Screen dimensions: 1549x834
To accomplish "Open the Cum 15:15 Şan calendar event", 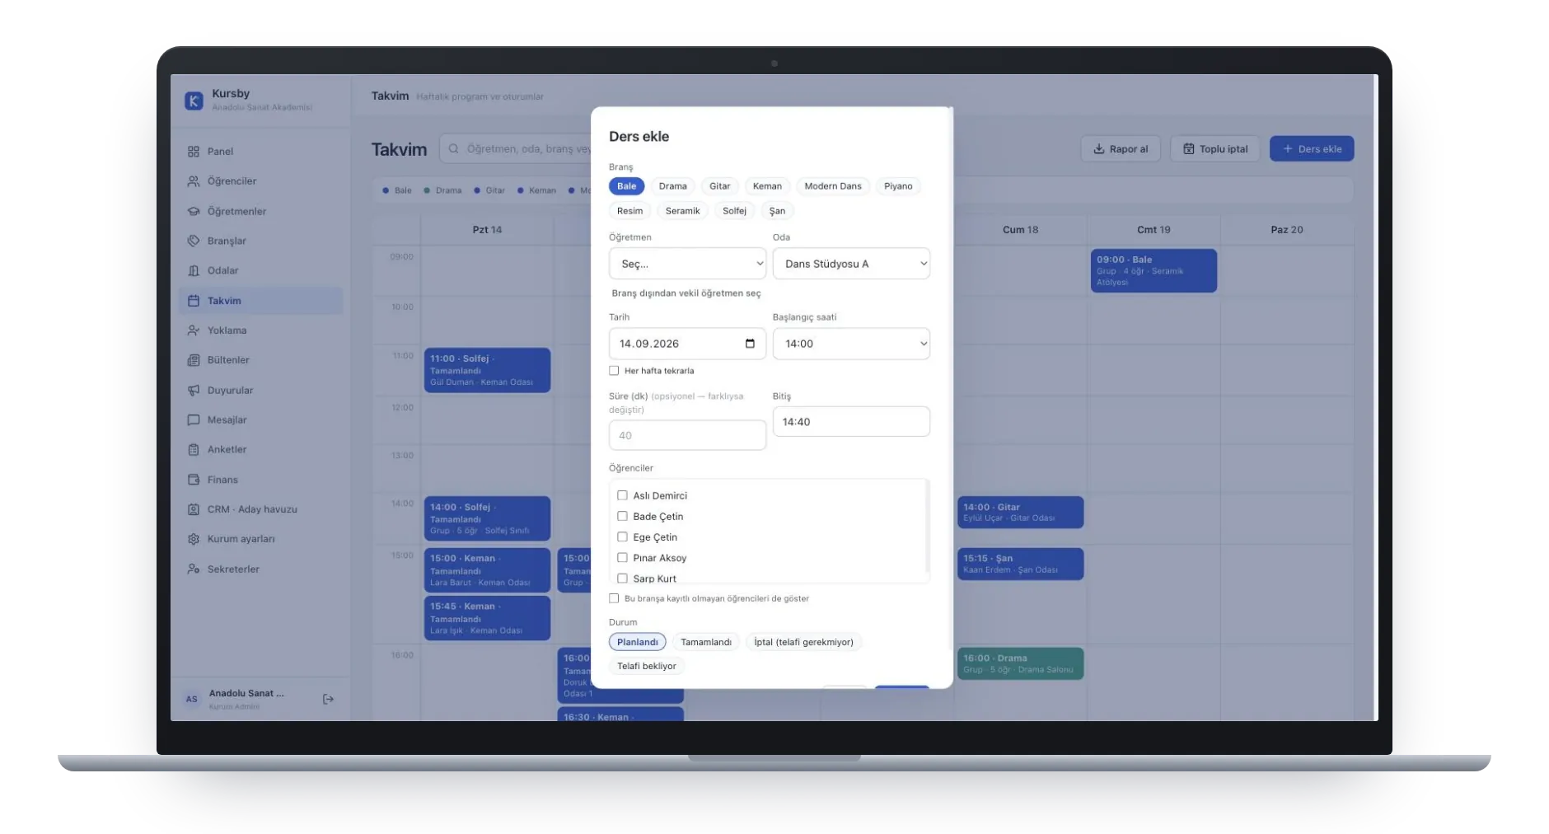I will (x=1020, y=564).
